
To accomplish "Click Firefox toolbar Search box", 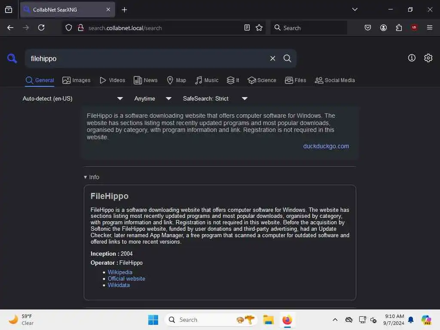I will tap(309, 28).
